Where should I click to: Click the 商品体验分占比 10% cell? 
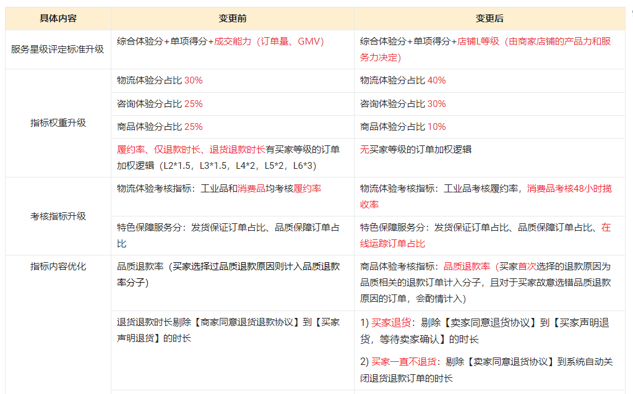click(403, 126)
